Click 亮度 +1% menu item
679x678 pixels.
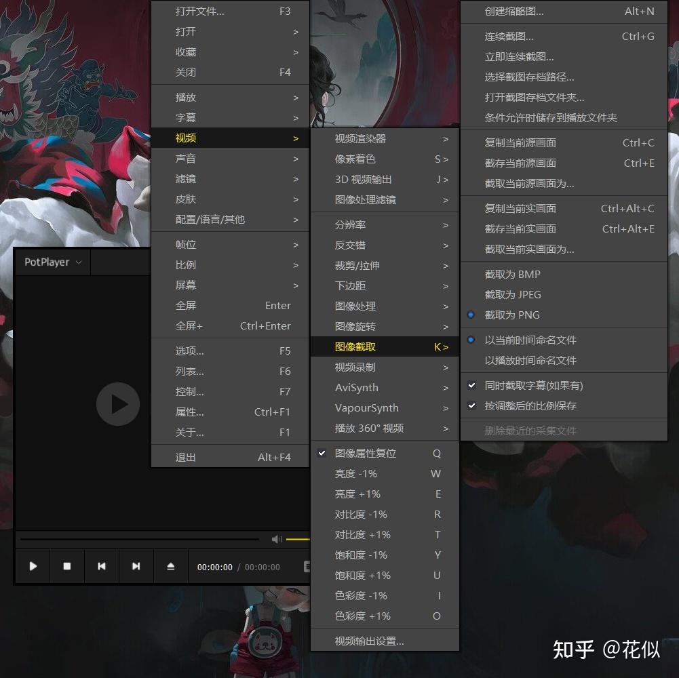(x=385, y=494)
